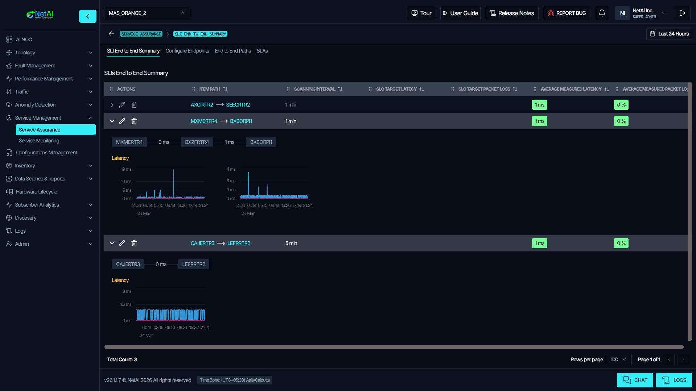Click the horizontal table scrollbar
The image size is (696, 391).
(x=394, y=347)
